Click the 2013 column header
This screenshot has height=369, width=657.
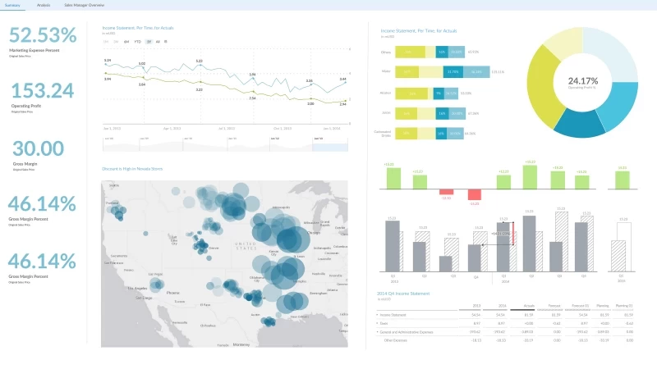476,306
